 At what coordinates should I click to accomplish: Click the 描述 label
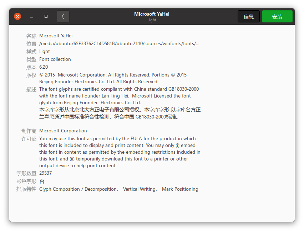[31, 89]
